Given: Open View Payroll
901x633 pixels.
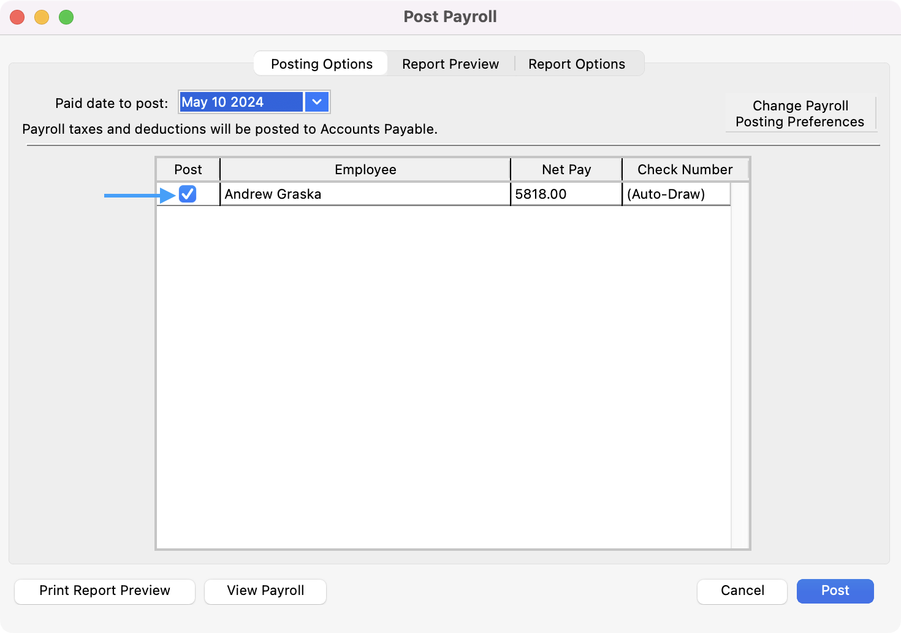Looking at the screenshot, I should pyautogui.click(x=265, y=591).
